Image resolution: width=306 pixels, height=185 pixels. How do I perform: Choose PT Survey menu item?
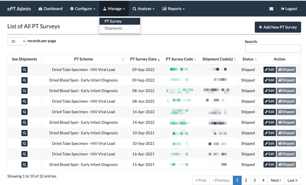tap(113, 21)
